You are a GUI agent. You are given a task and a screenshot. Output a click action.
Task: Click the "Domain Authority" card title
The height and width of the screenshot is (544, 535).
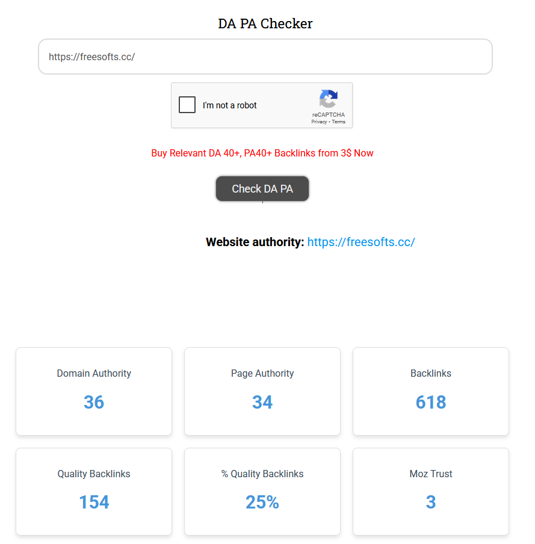94,373
